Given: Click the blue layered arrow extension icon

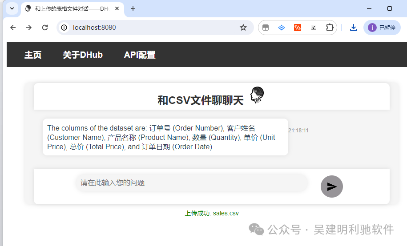Looking at the screenshot, I should tap(282, 28).
